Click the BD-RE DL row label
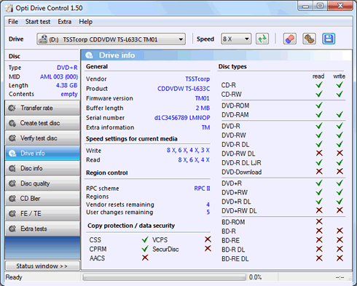Viewport: 357px width, 286px height. pyautogui.click(x=235, y=259)
